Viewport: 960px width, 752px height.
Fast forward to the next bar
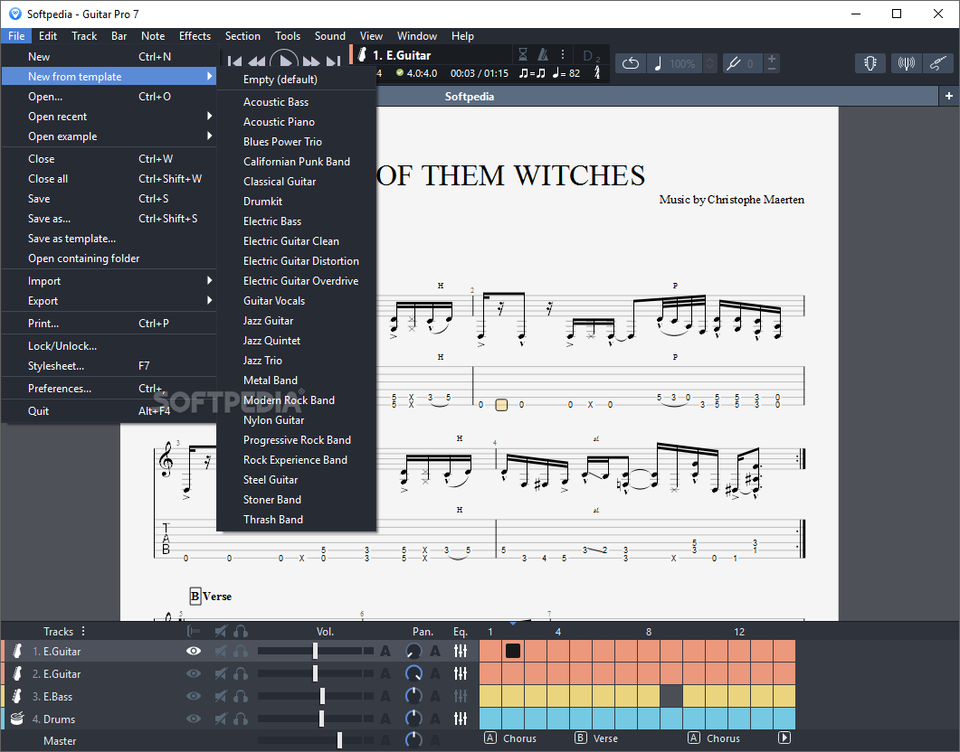(x=311, y=61)
